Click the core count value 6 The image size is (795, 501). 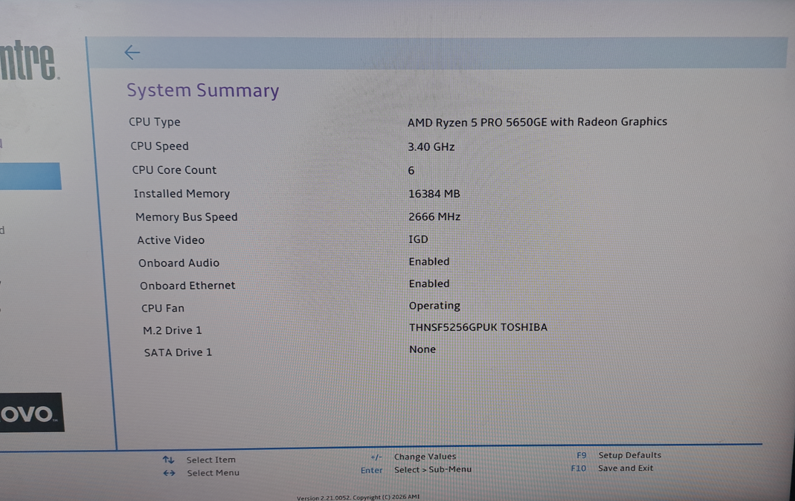point(411,170)
